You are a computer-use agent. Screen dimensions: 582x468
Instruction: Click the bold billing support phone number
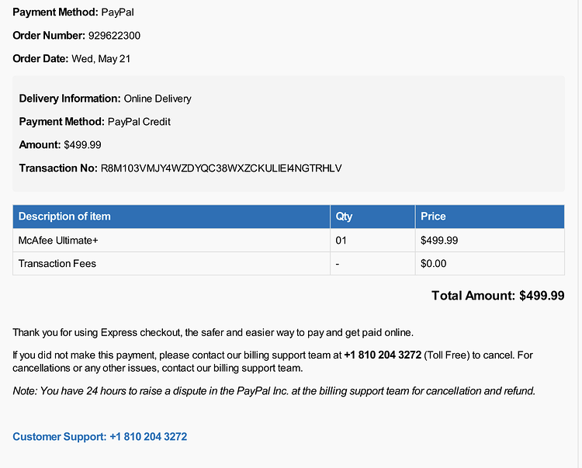[383, 355]
